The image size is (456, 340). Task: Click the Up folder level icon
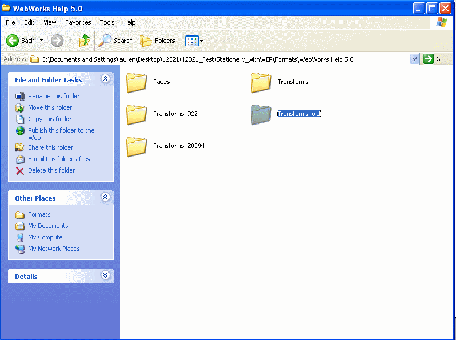84,41
